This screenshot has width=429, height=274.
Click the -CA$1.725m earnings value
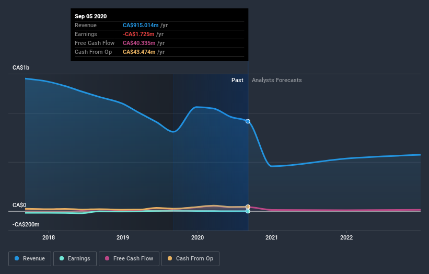coord(138,34)
